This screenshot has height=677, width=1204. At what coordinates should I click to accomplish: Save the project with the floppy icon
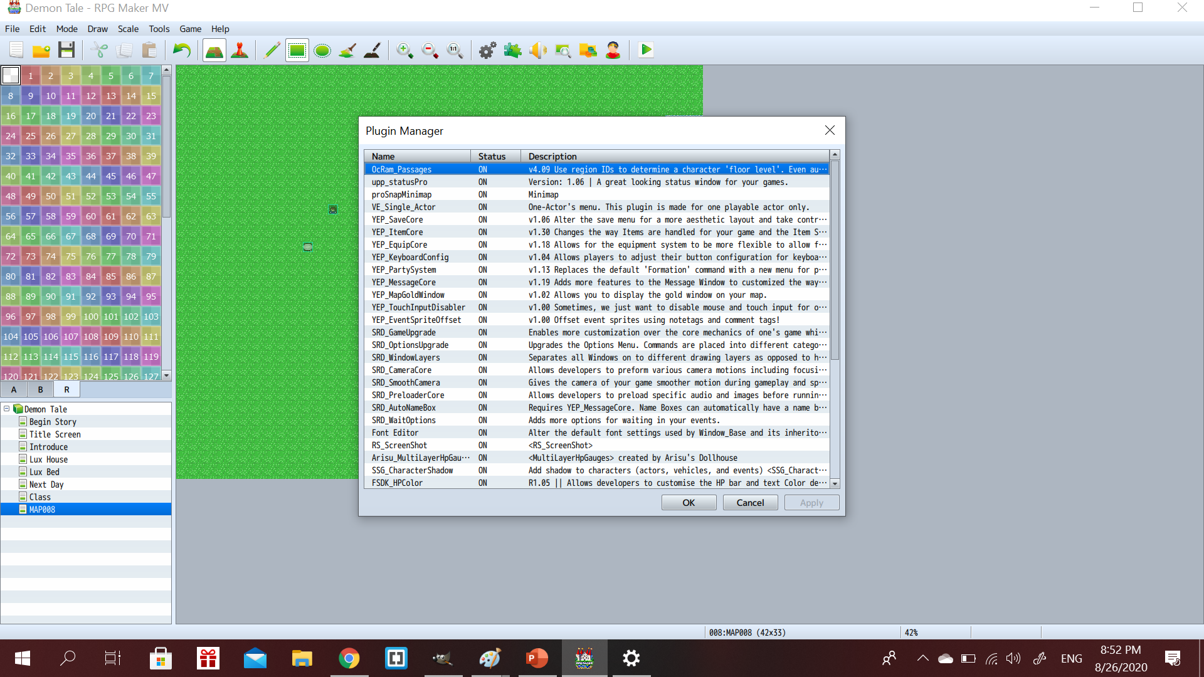coord(66,50)
